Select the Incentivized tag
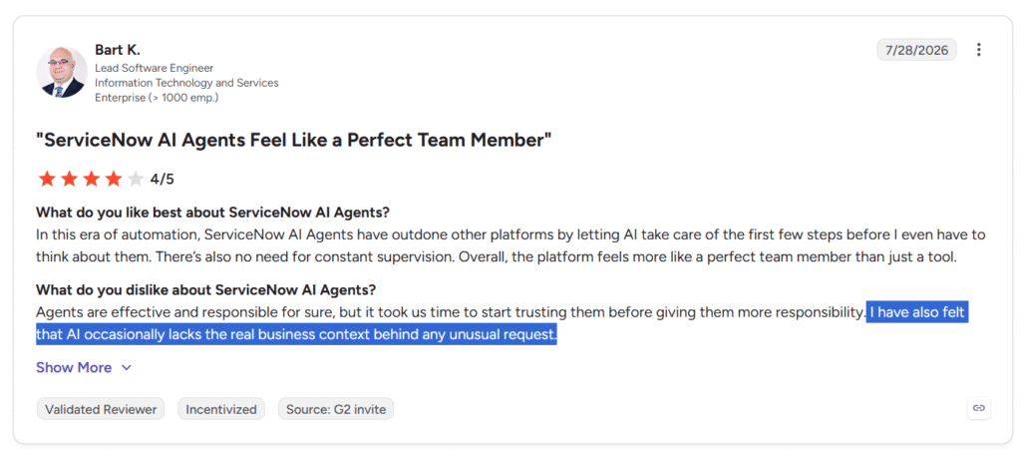1021x450 pixels. click(x=221, y=409)
